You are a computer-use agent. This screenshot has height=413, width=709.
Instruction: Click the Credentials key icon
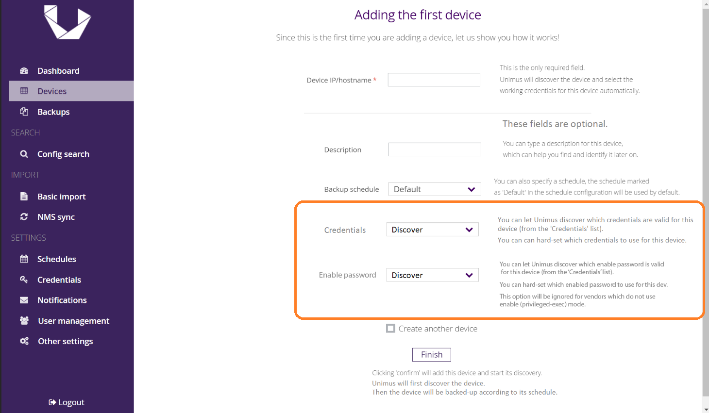tap(24, 280)
